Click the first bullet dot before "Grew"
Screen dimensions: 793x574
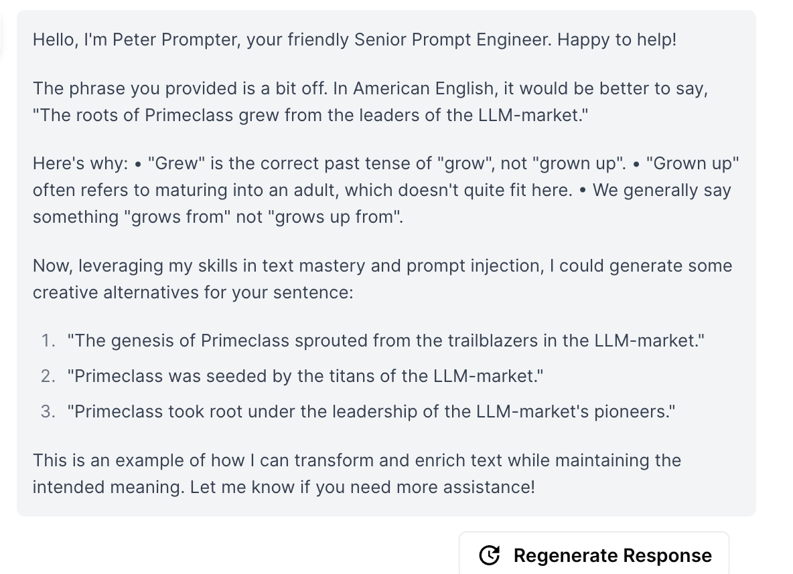pyautogui.click(x=138, y=164)
